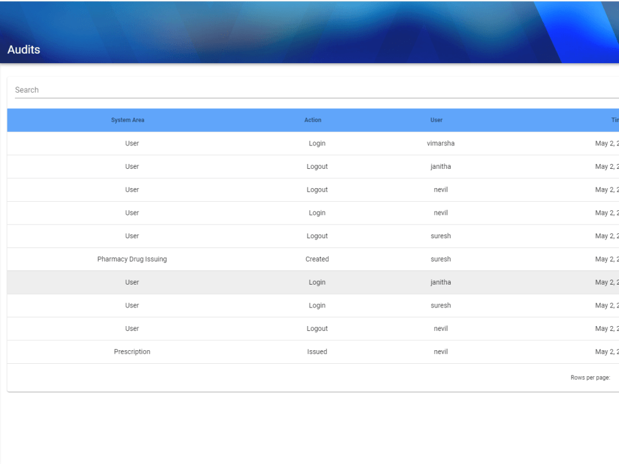Click Rows per page label

[590, 377]
